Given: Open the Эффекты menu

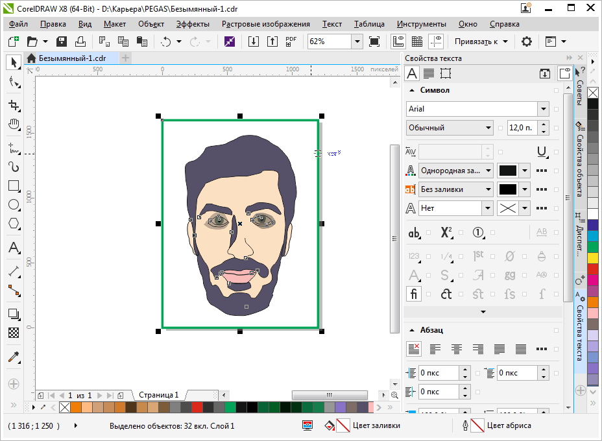Looking at the screenshot, I should 193,24.
